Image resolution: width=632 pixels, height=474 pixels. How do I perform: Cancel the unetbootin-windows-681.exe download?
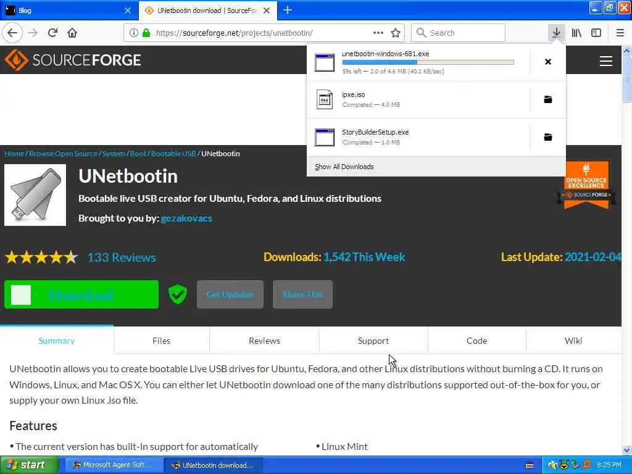coord(548,62)
